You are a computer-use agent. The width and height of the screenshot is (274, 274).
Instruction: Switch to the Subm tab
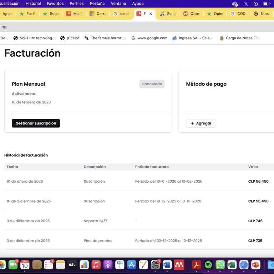pyautogui.click(x=51, y=14)
